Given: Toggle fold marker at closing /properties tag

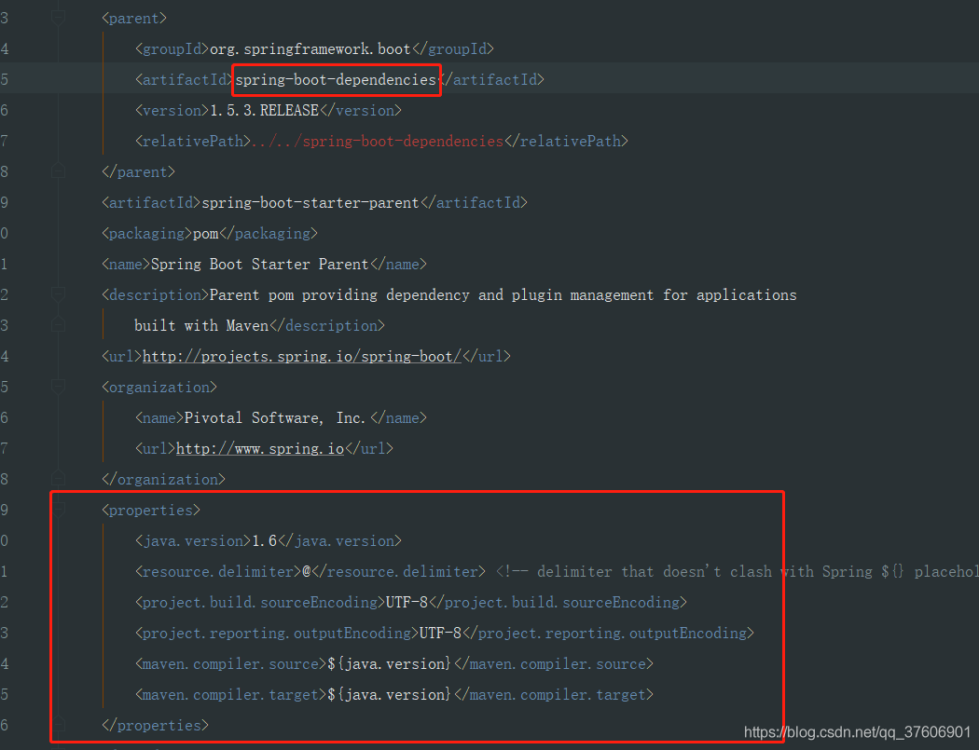Looking at the screenshot, I should click(58, 725).
